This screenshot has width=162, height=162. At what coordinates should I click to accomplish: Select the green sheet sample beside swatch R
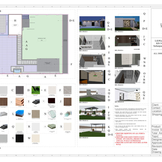52,127
